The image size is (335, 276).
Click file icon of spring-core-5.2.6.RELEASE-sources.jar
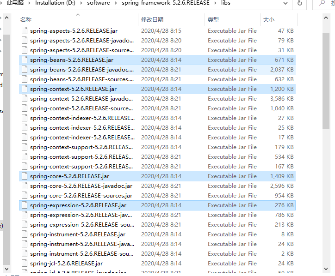[x=25, y=196]
